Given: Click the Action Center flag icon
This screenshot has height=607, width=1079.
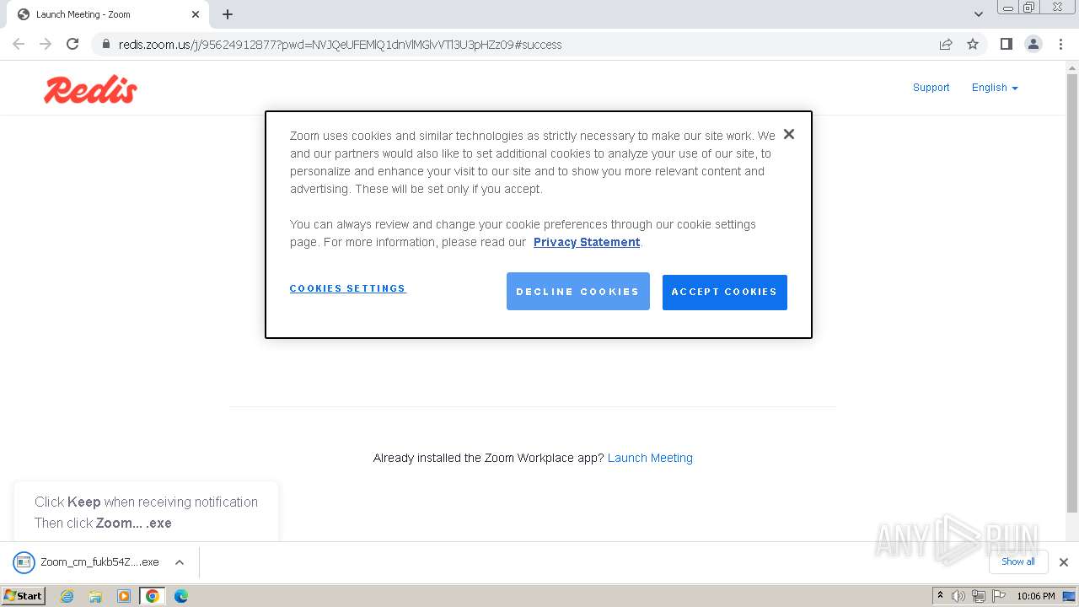Looking at the screenshot, I should (997, 596).
